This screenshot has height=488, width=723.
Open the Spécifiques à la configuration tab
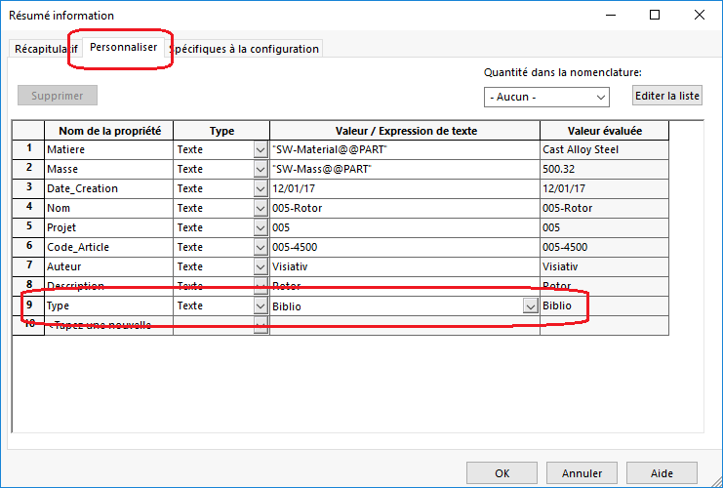click(x=246, y=49)
